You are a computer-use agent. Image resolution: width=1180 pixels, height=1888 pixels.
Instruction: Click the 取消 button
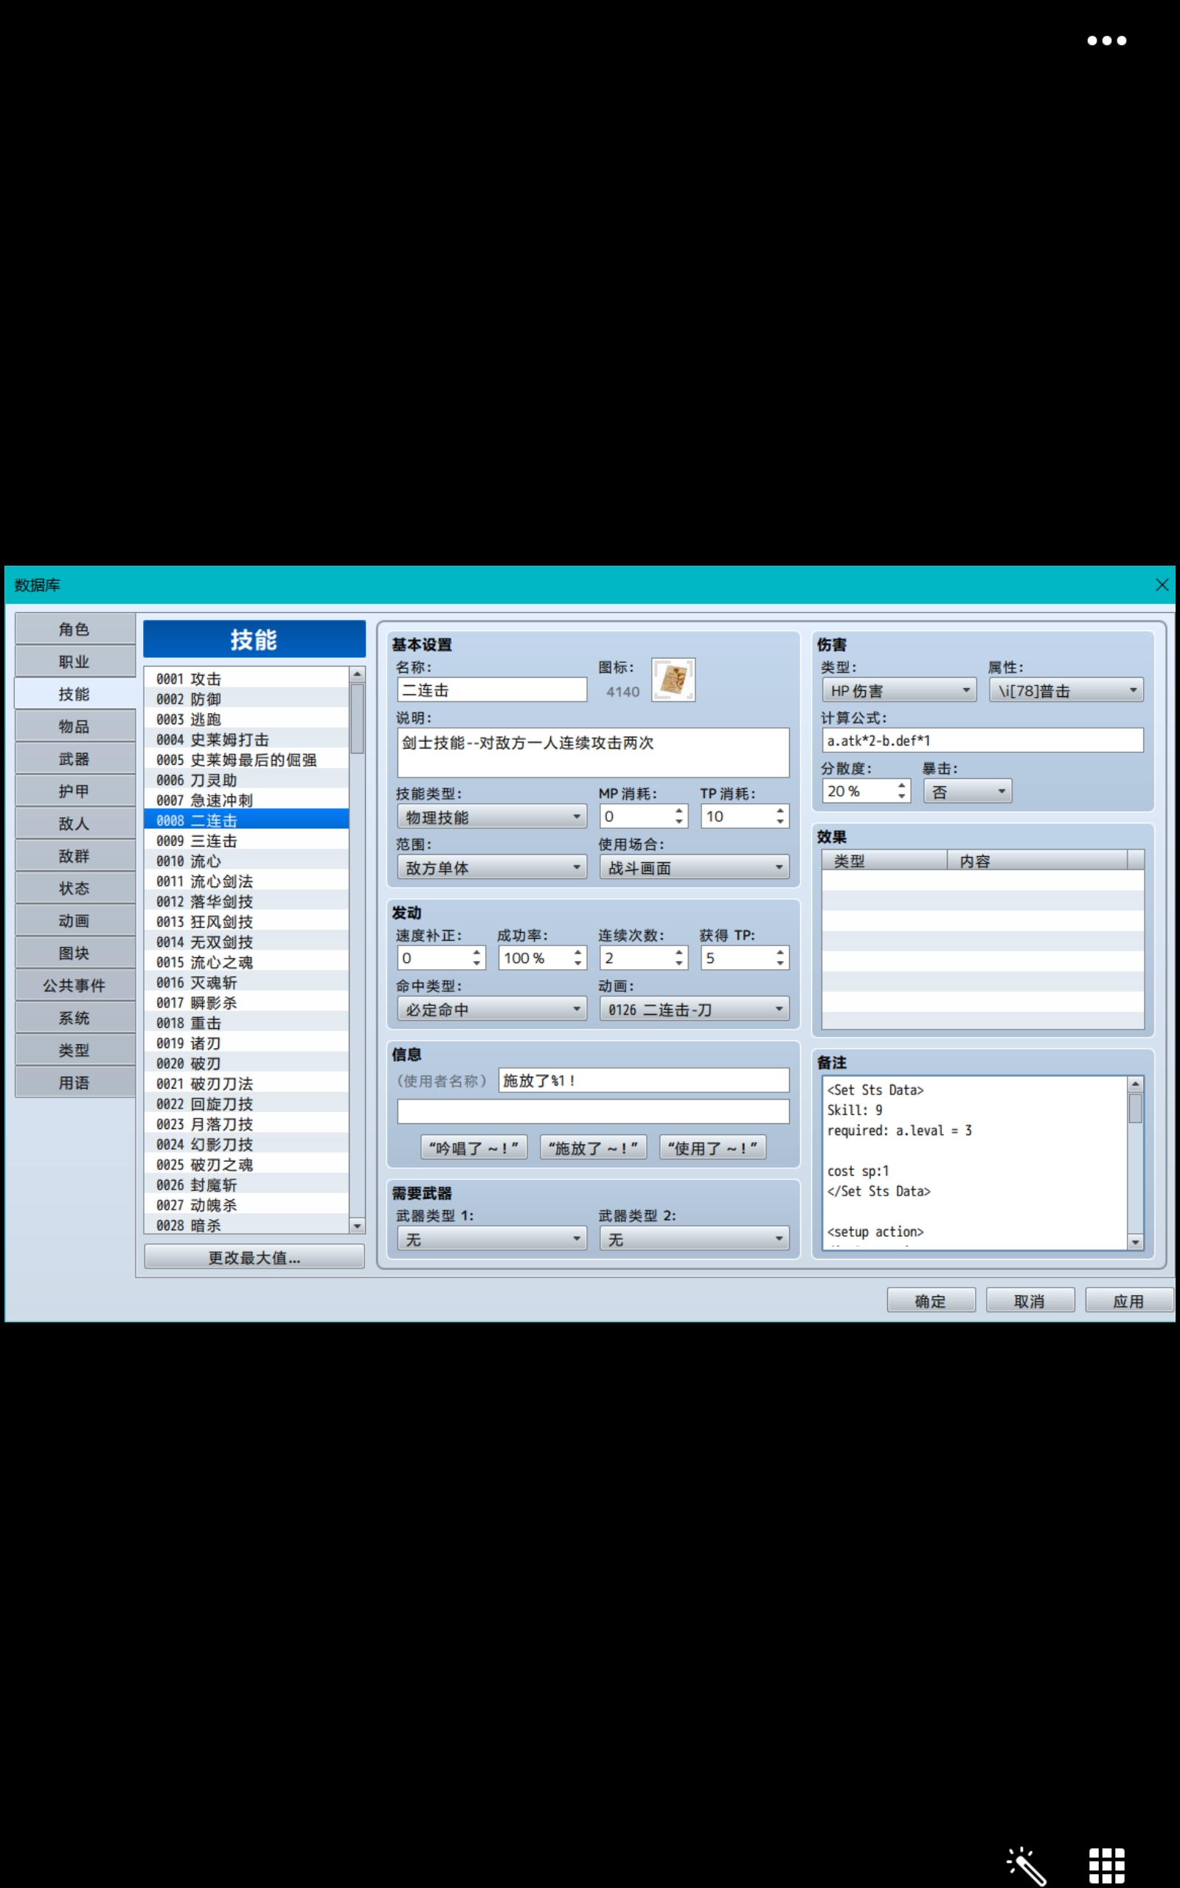(1030, 1300)
